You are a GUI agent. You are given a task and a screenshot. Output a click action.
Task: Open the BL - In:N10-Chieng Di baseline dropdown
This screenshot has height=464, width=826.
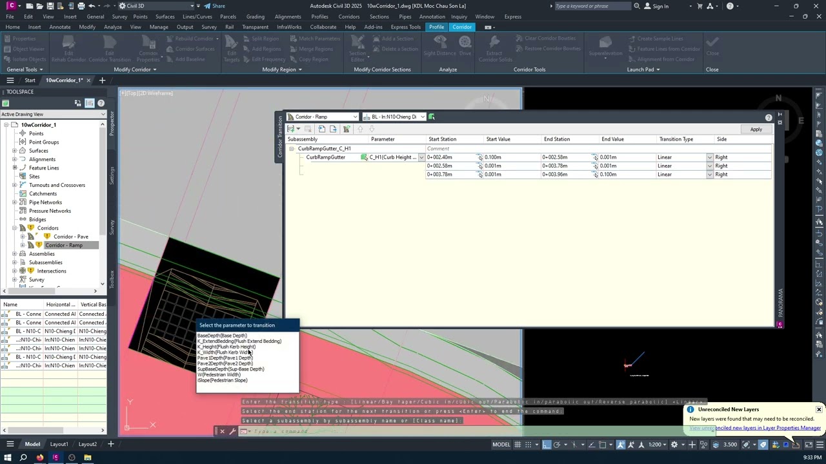point(423,117)
